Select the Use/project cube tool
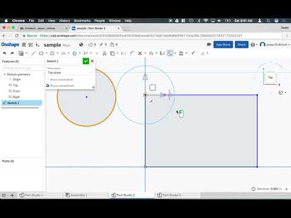This screenshot has height=218, width=291. click(x=112, y=53)
